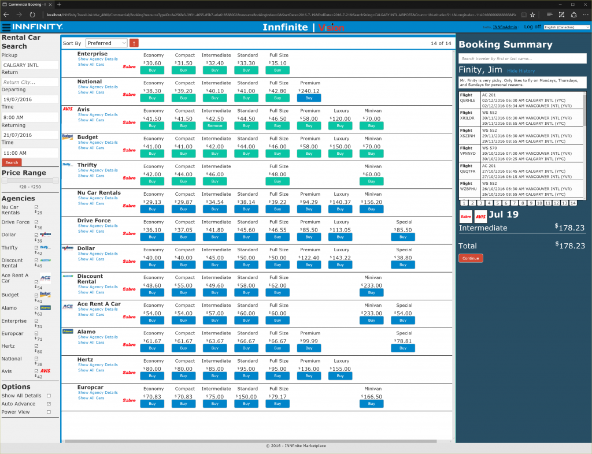Click Budget logo in Agencies filter
This screenshot has width=592, height=454.
45,294
